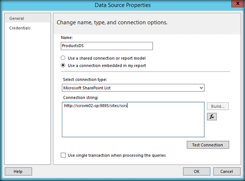Select 'Use a shared connection or report model'

point(63,58)
